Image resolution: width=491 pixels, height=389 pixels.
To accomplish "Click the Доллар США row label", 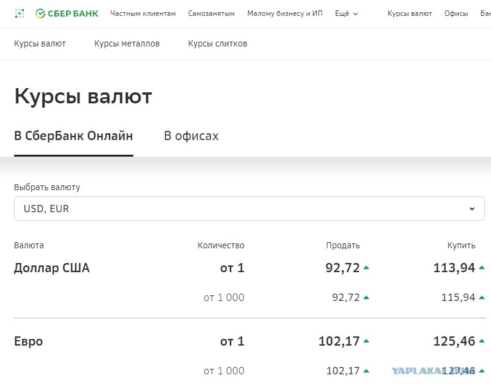I will point(51,268).
